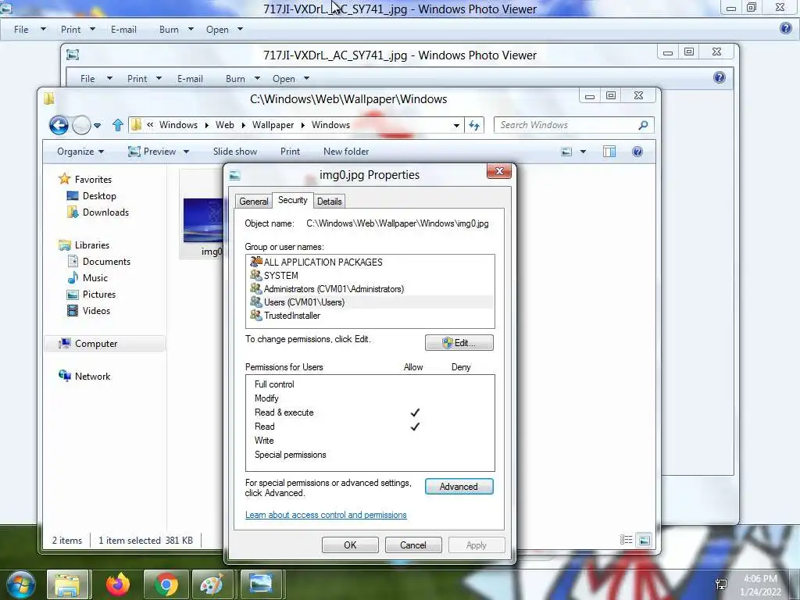The image size is (800, 600).
Task: Create a New folder from toolbar
Action: [346, 152]
